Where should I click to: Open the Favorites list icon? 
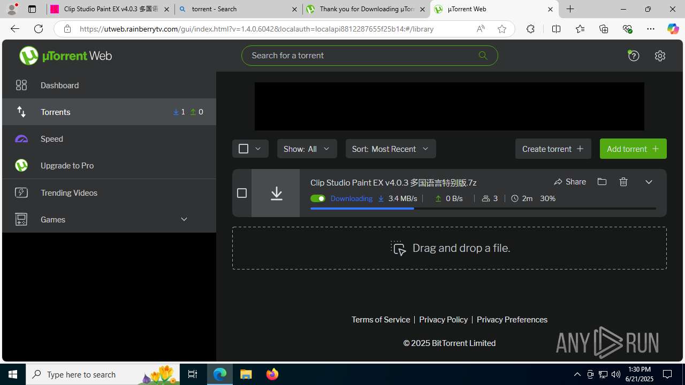pos(580,29)
